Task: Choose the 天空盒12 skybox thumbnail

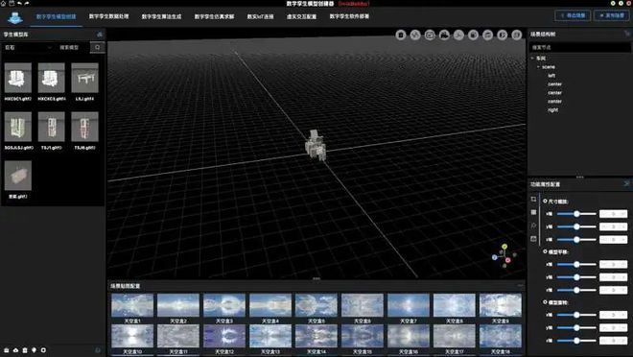Action: [x=224, y=336]
